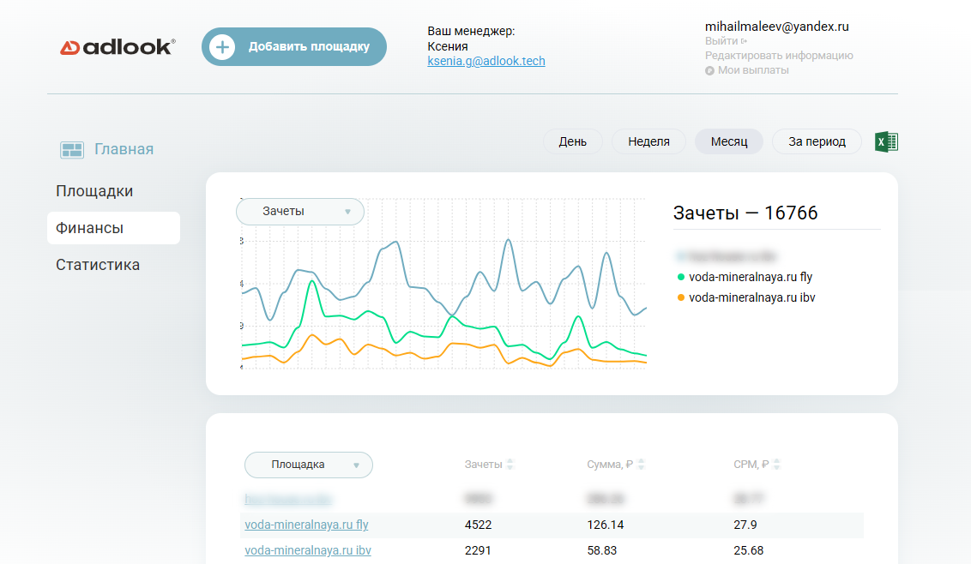
Task: Click the Главная dashboard icon
Action: click(72, 150)
